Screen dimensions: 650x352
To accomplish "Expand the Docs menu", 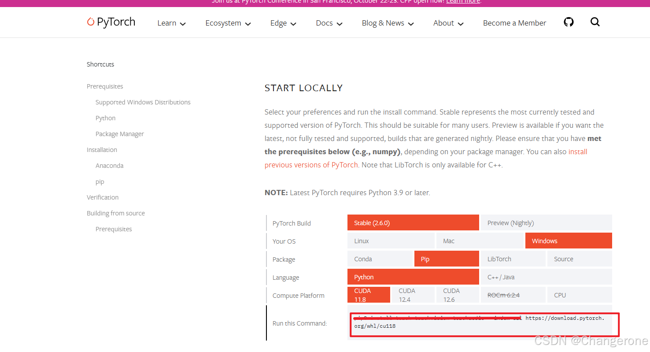I will click(x=329, y=23).
